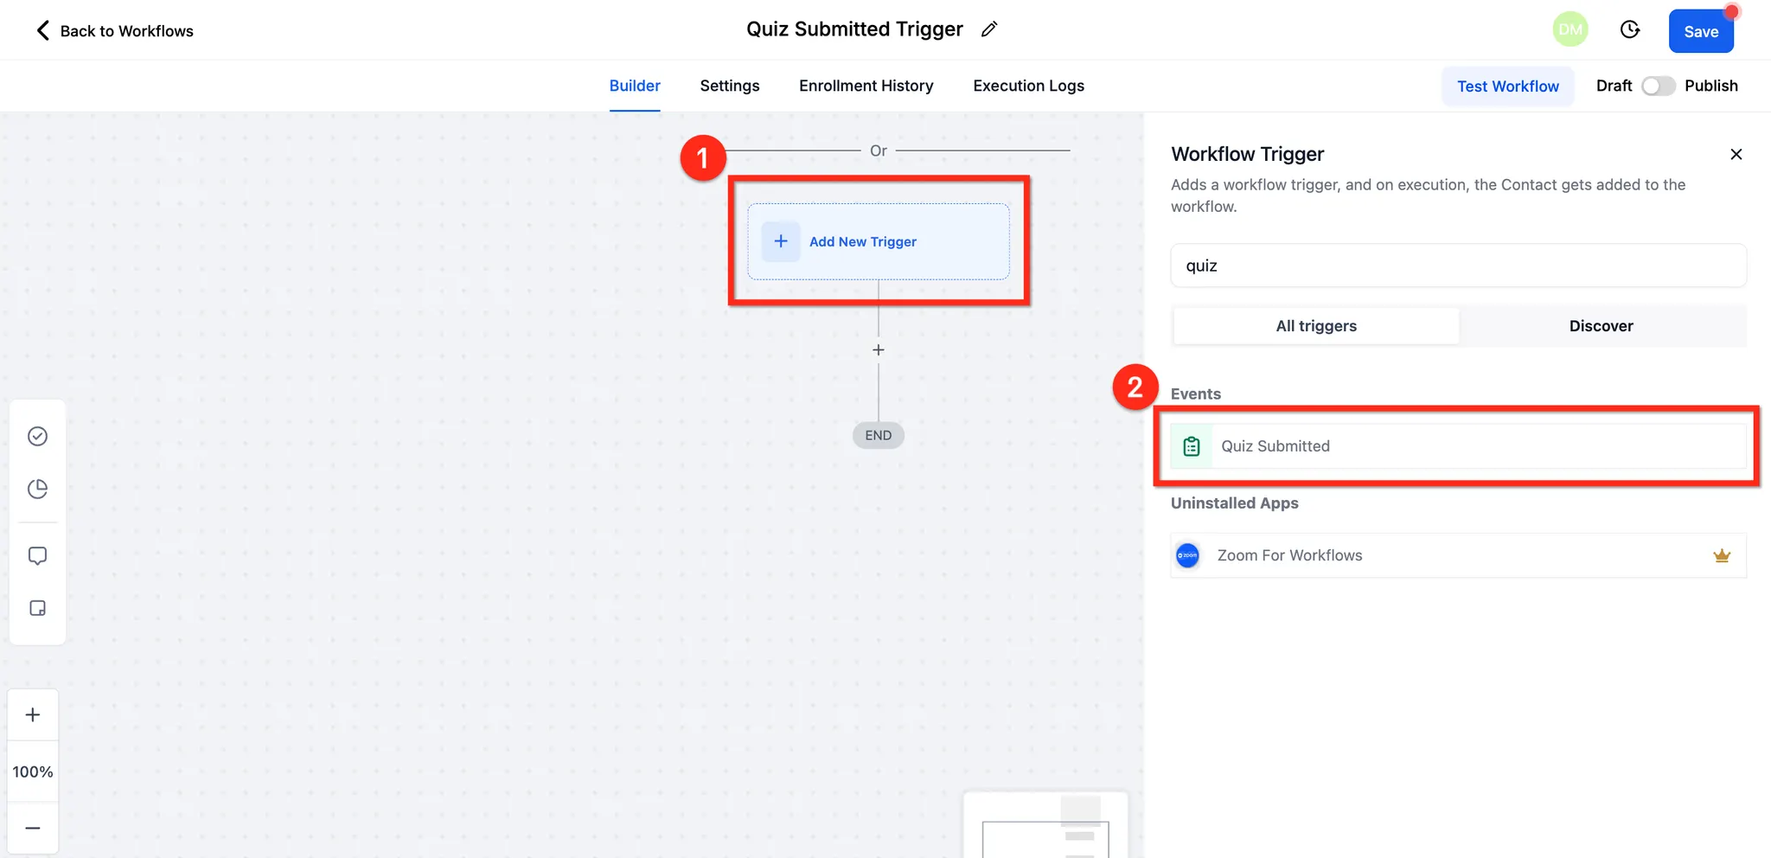Click Add New Trigger box
The image size is (1771, 858).
879,241
